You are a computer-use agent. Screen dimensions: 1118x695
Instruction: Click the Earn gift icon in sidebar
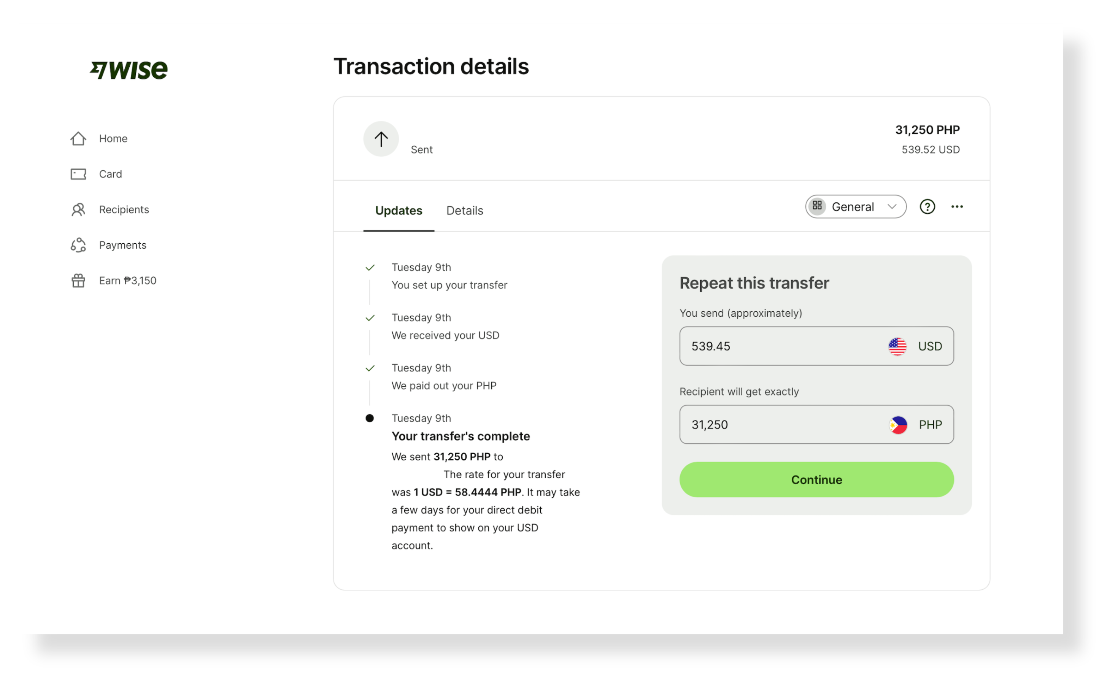click(x=77, y=280)
